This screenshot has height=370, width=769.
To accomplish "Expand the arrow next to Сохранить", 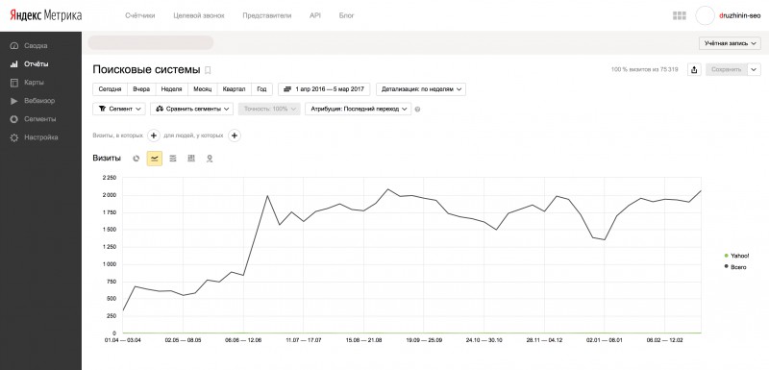I will (754, 69).
